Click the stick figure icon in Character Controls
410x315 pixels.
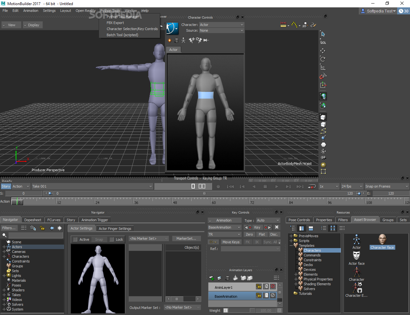(183, 40)
